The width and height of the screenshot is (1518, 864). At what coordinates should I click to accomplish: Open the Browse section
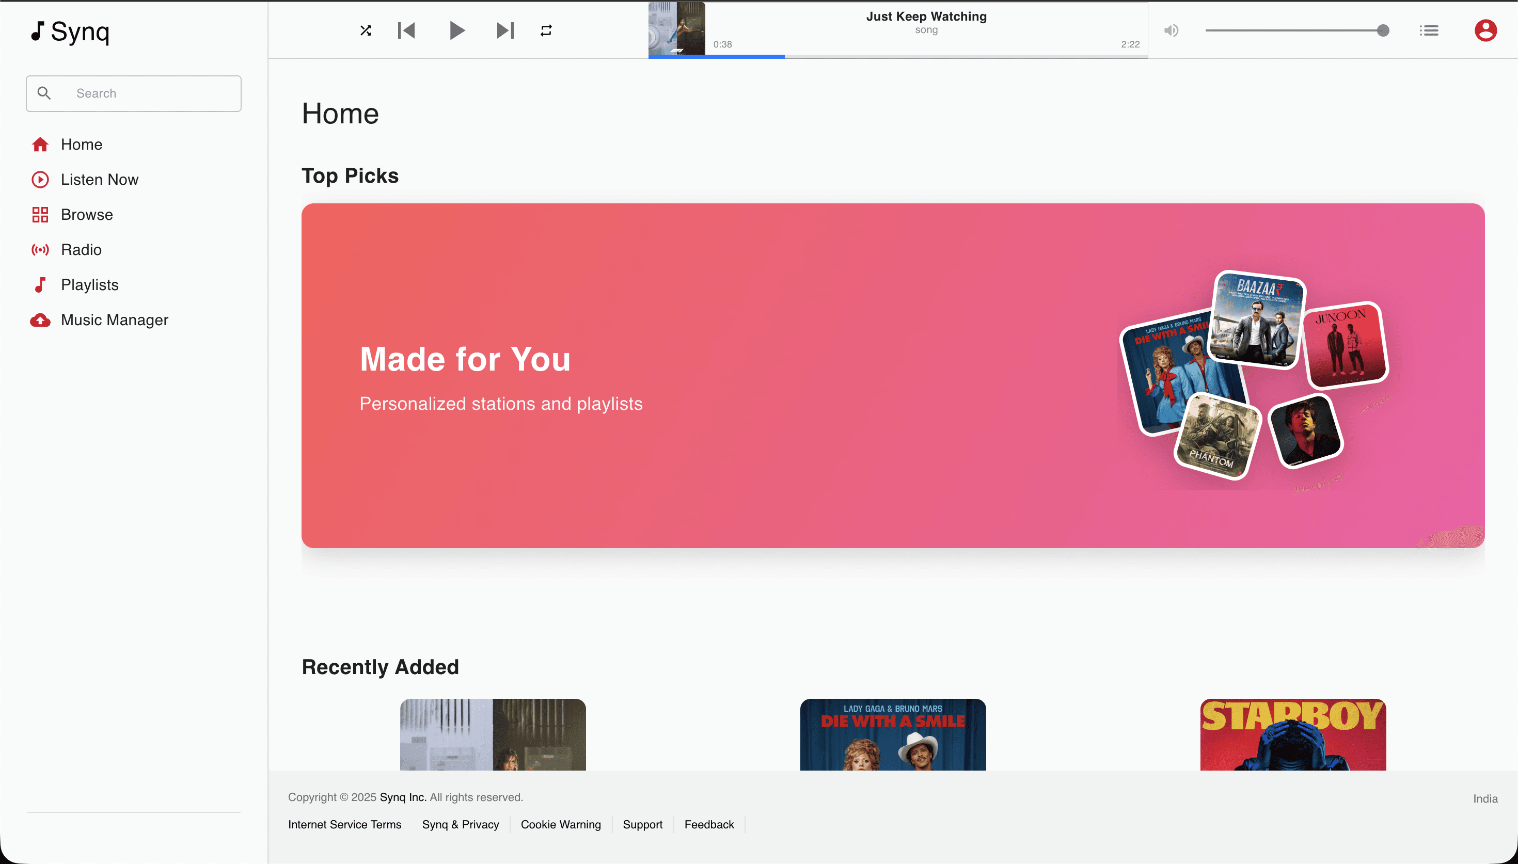[87, 214]
